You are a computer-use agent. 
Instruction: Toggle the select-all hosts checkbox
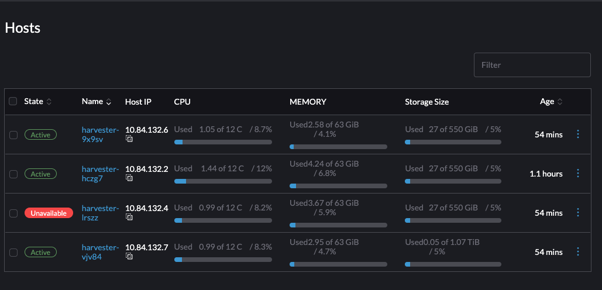13,102
